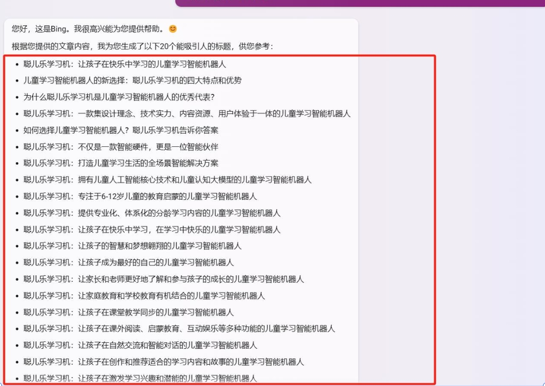Viewport: 545px width, 386px height.
Task: Click title '拥有儿童人工智能核心技术…'
Action: 168,180
